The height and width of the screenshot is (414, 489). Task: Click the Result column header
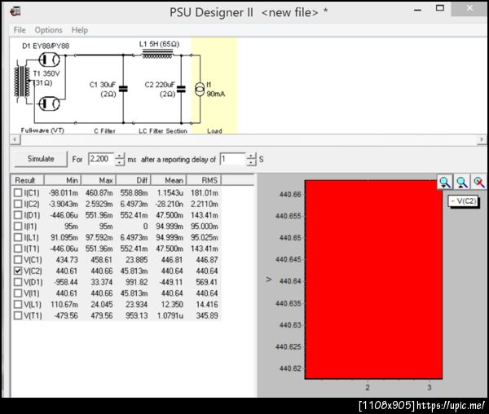coord(28,180)
